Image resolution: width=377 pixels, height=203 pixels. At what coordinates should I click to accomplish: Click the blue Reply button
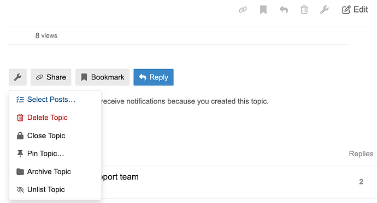pyautogui.click(x=154, y=77)
